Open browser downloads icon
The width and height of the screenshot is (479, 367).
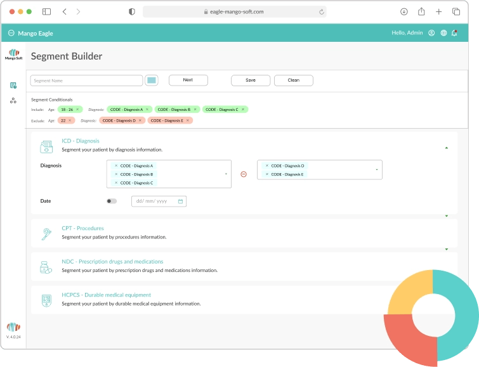[404, 11]
